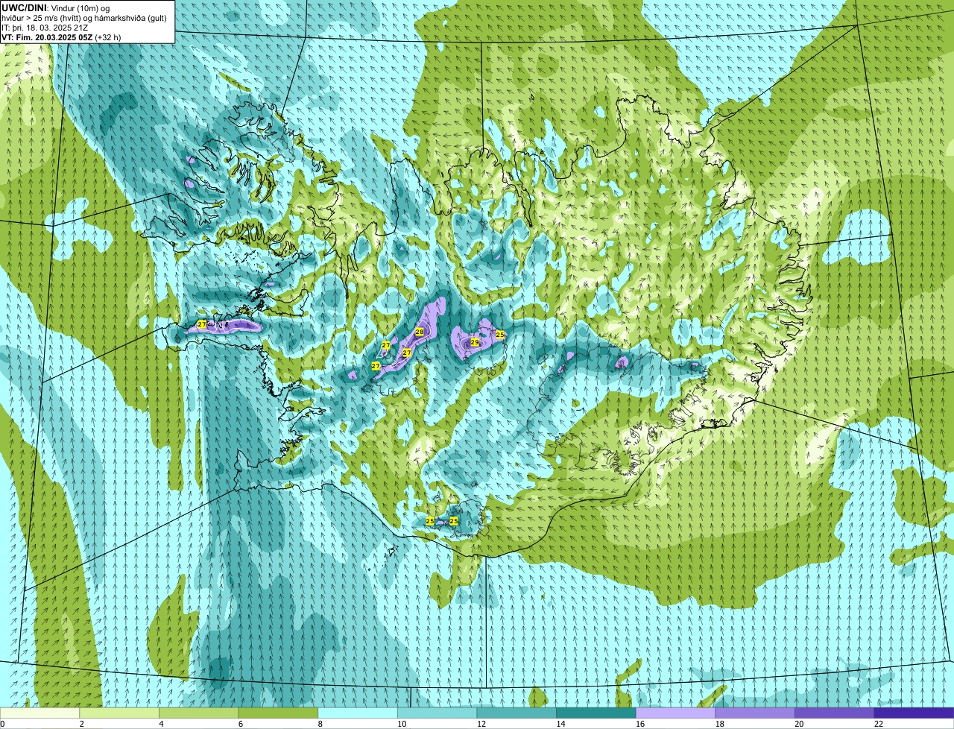954x729 pixels.
Task: Click the 20–22 m/s violet legend swatch
Action: (x=835, y=713)
